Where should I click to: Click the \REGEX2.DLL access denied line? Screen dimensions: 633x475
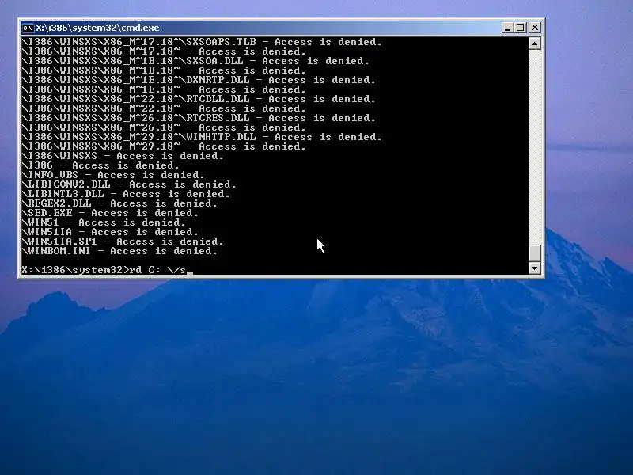click(119, 203)
